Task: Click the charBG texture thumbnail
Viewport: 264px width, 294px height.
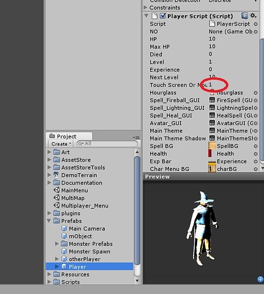Action: pos(212,169)
